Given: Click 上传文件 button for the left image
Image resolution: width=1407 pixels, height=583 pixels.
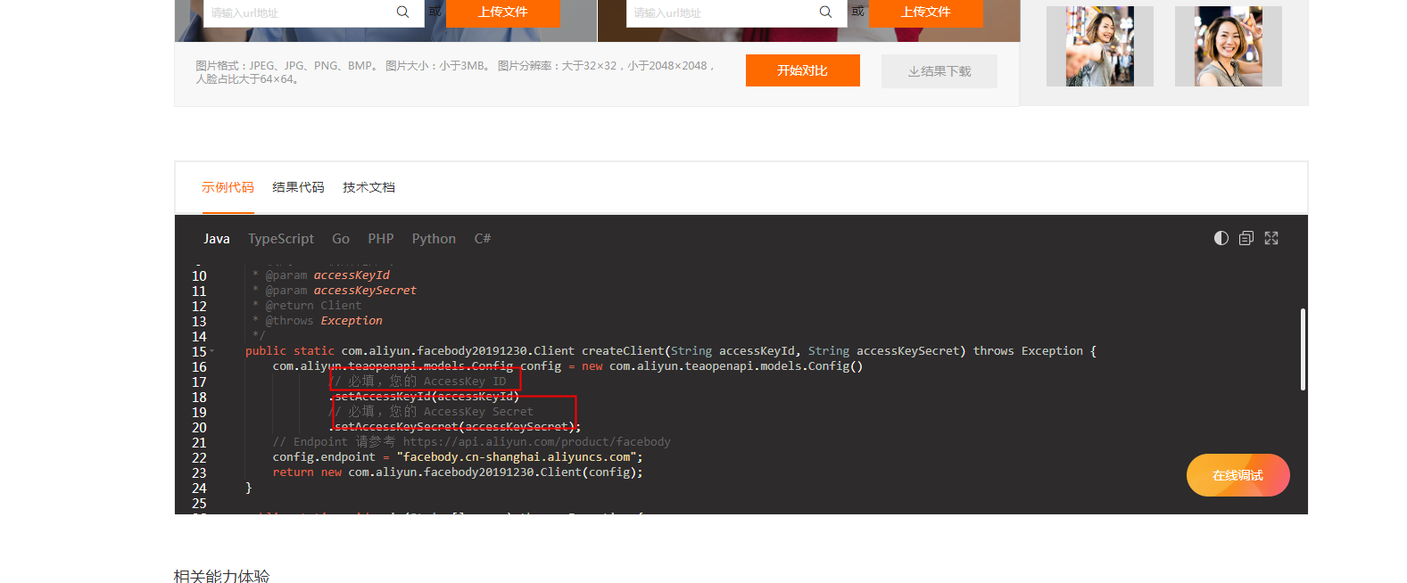Looking at the screenshot, I should [x=503, y=12].
